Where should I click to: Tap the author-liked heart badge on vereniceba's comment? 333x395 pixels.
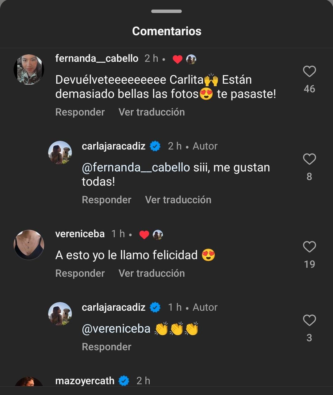[144, 235]
